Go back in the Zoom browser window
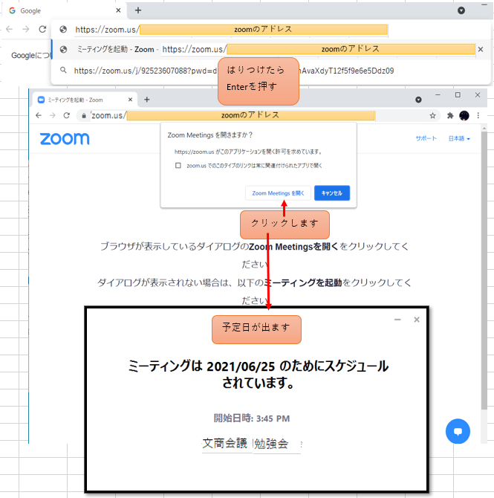The height and width of the screenshot is (498, 494). point(40,116)
